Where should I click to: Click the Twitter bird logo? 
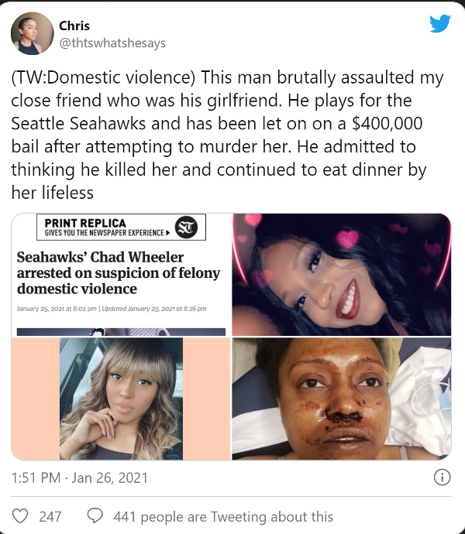coord(440,23)
